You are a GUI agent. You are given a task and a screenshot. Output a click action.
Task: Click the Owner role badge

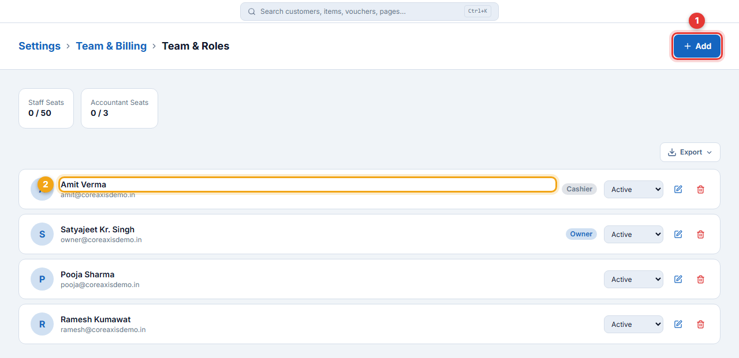click(581, 234)
